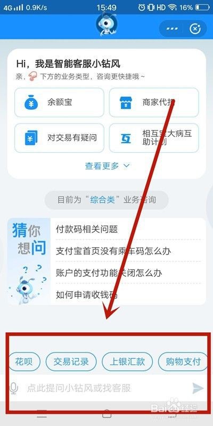Viewport: 213px width, 426px height.
Task: Tap the circled X close icon
Action: click(x=195, y=29)
